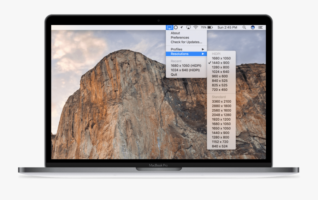Select HiDPI 1680 x 1050 resolution
Screen dimensions: 318x200
click(221, 58)
